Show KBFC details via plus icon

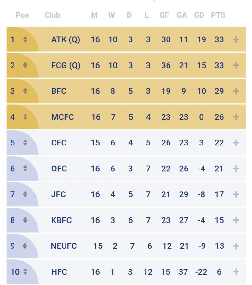coord(236,220)
